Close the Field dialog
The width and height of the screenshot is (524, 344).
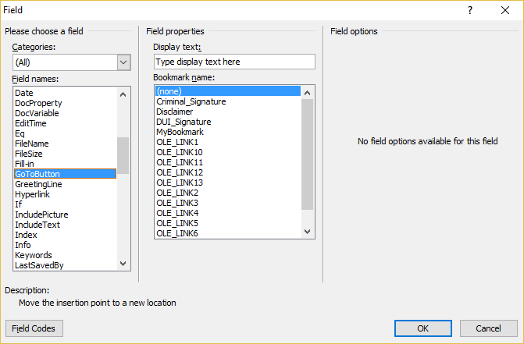coord(505,10)
